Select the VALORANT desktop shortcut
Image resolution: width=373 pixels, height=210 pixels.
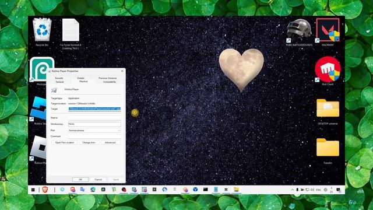click(x=328, y=30)
